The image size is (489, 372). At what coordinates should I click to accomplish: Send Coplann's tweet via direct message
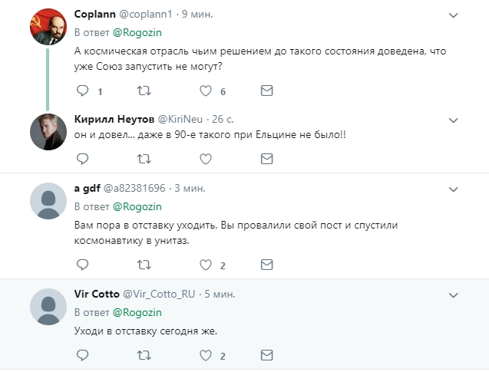pyautogui.click(x=266, y=91)
